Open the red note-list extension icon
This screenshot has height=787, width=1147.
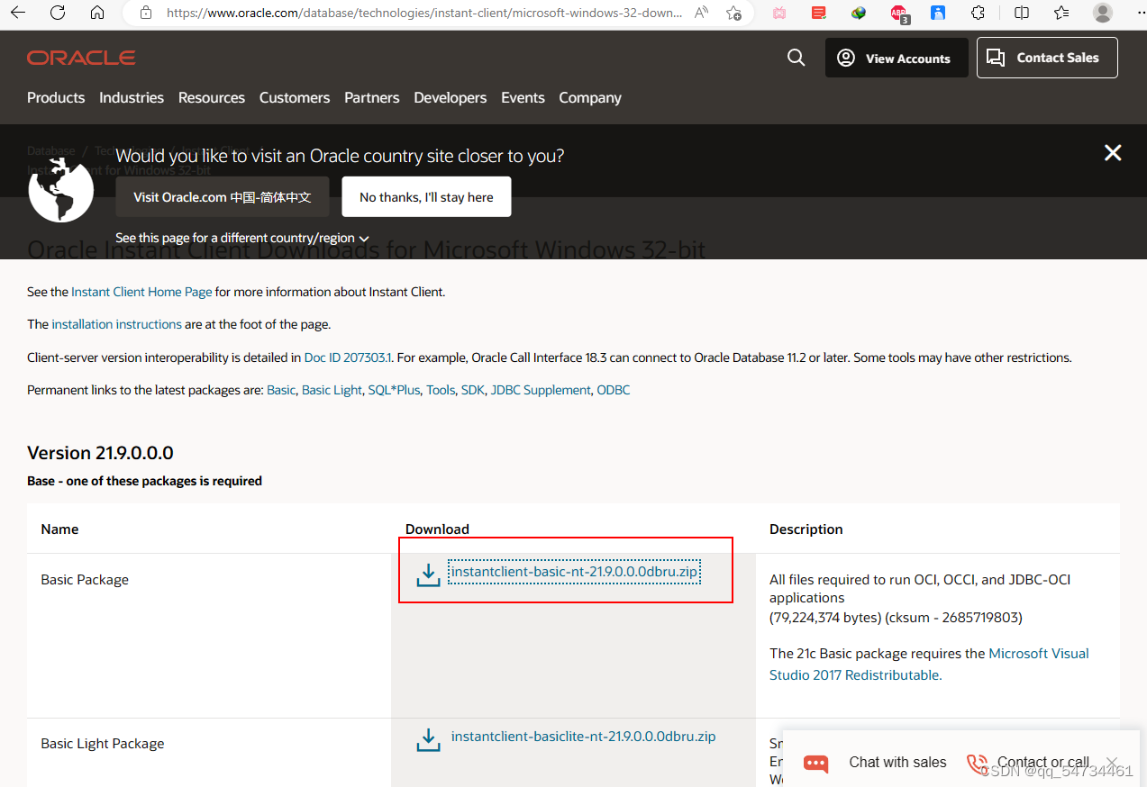pyautogui.click(x=818, y=13)
